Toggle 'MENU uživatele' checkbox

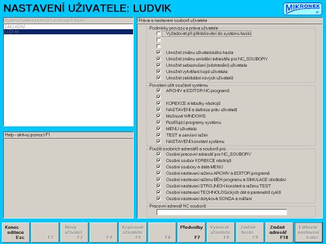[159, 128]
